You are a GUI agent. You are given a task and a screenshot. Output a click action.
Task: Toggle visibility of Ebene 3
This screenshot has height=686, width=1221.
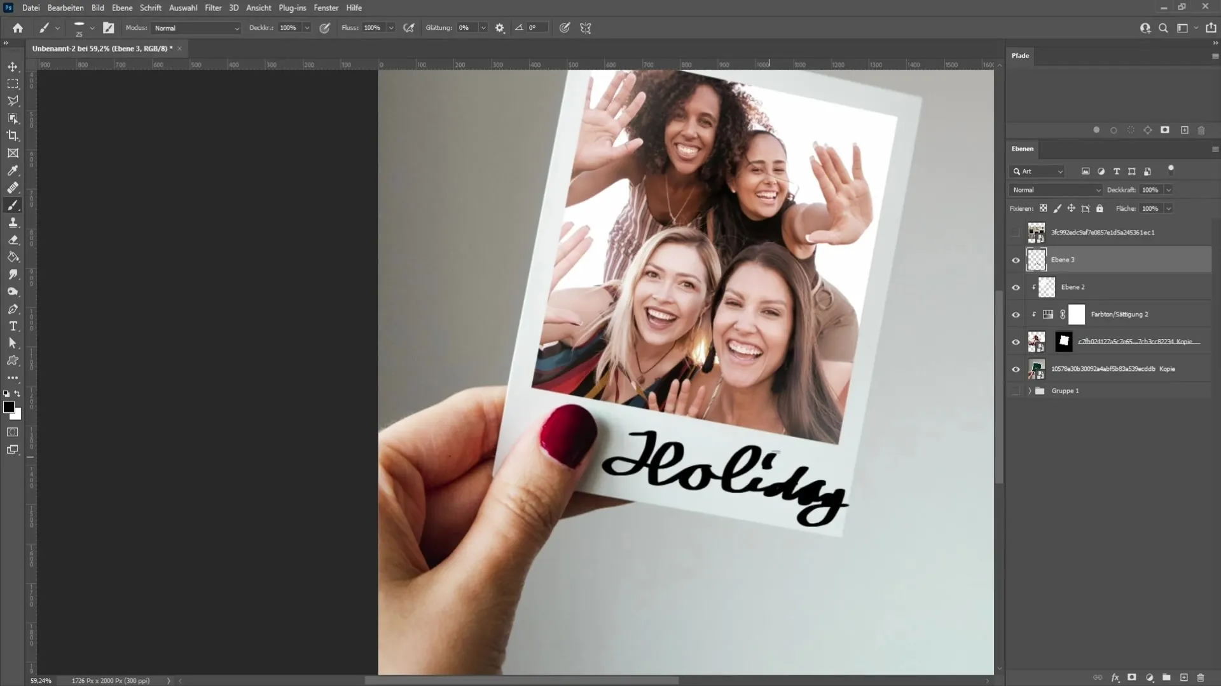coord(1016,260)
